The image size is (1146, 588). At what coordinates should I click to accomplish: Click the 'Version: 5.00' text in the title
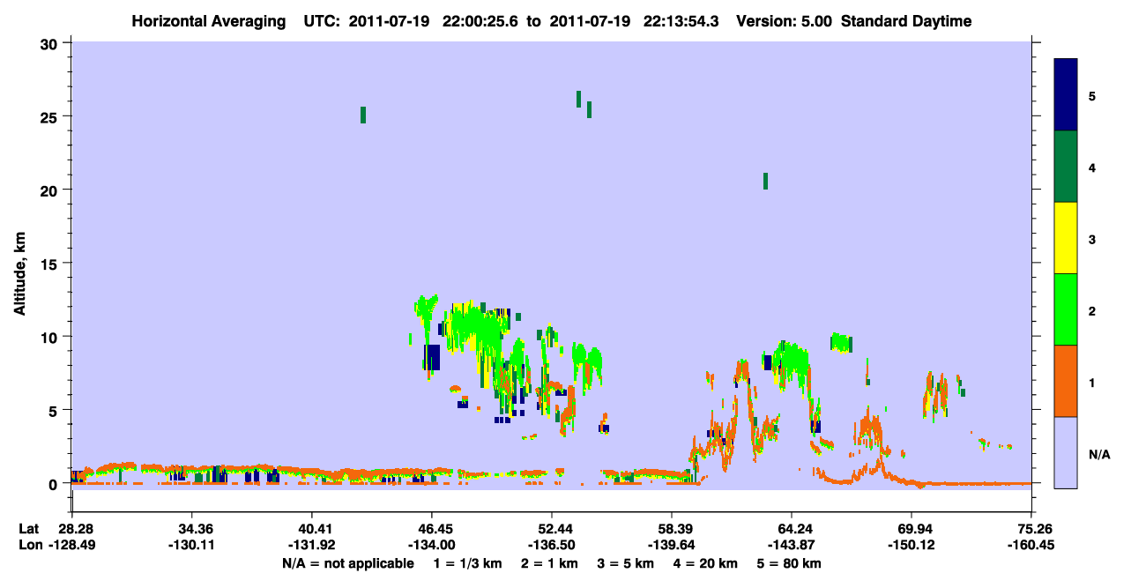(783, 21)
